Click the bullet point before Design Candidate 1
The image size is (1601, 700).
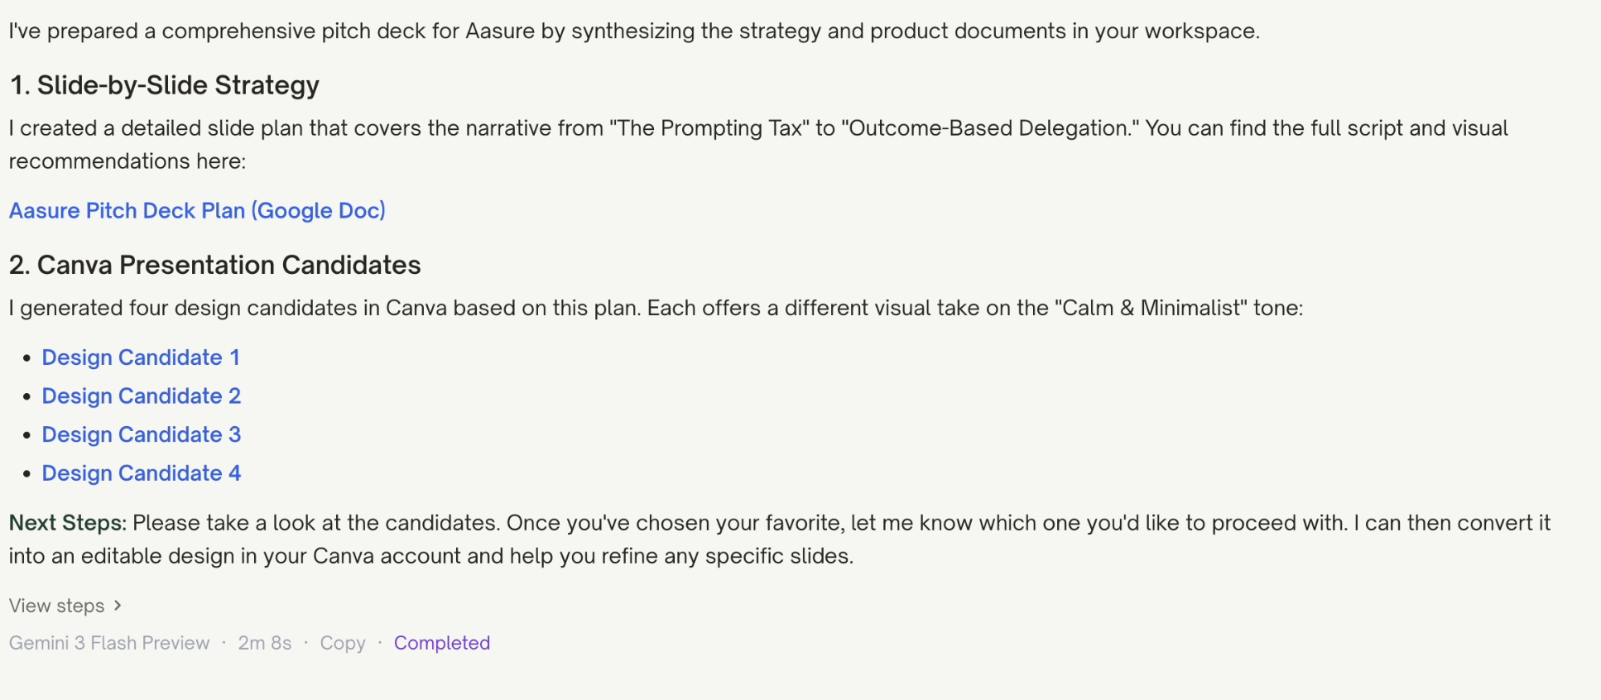click(x=27, y=358)
